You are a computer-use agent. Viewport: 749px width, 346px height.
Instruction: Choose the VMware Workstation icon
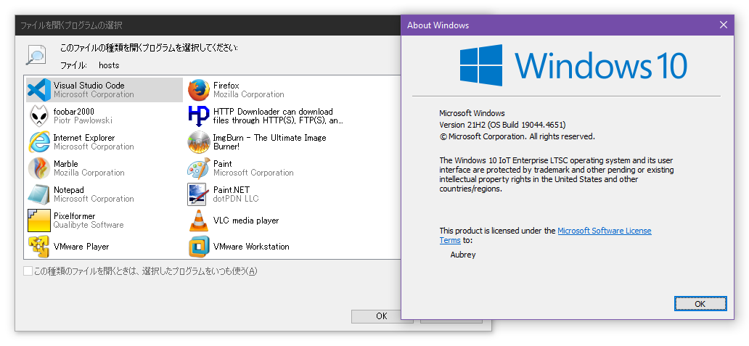[x=199, y=246]
